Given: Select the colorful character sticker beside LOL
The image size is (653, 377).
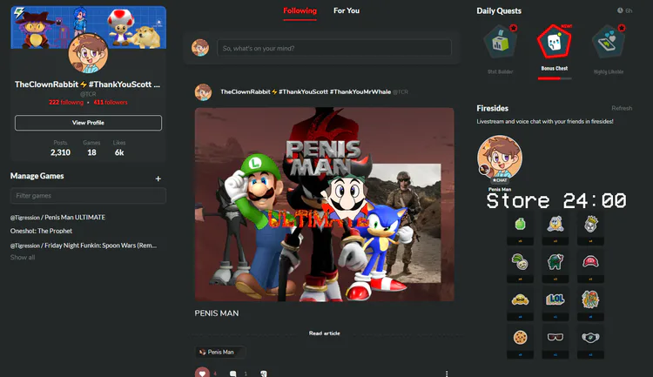Looking at the screenshot, I should click(x=590, y=300).
